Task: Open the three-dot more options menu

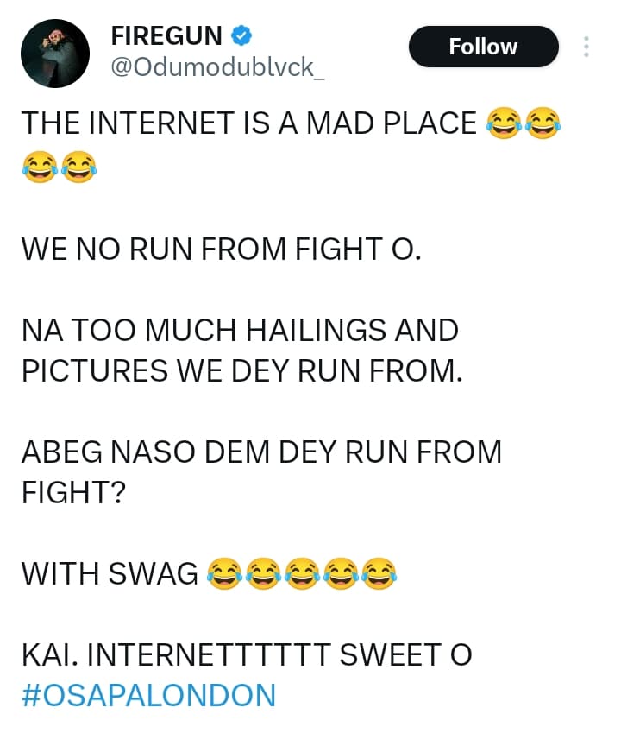Action: (x=586, y=47)
